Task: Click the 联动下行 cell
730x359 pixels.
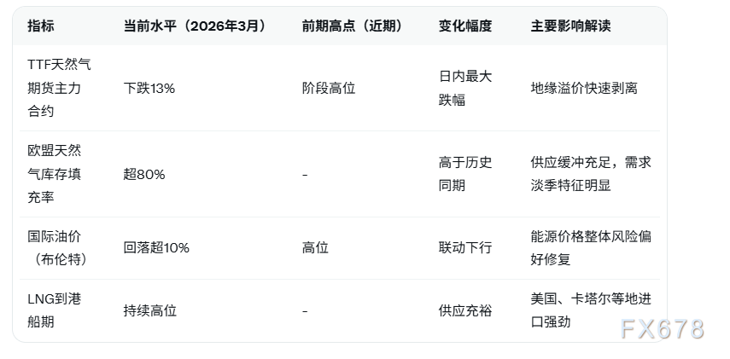Action: tap(465, 248)
